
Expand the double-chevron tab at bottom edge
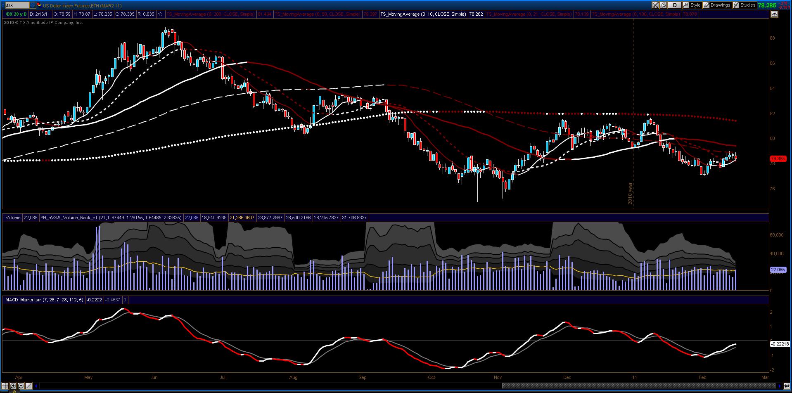click(14, 391)
